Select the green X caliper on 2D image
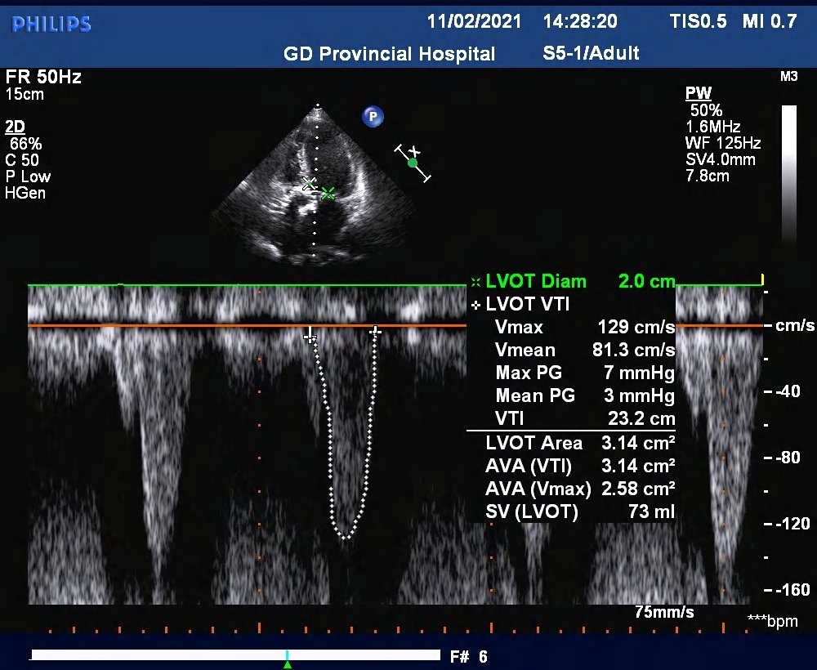Screen dimensions: 817x670 tap(328, 194)
